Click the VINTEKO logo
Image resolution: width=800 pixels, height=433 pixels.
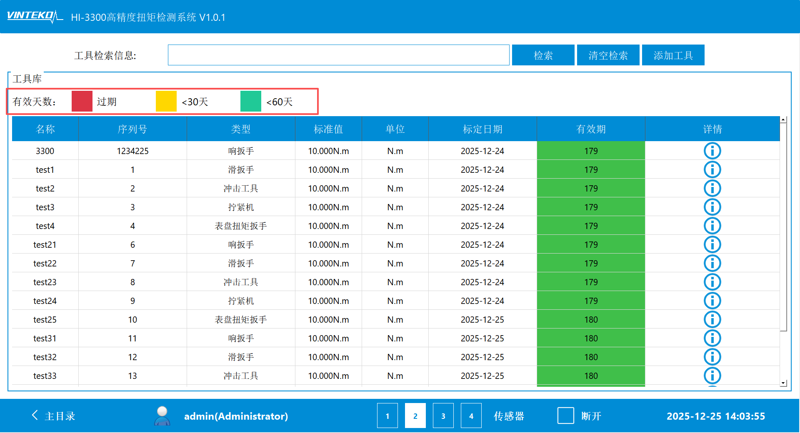tap(34, 16)
